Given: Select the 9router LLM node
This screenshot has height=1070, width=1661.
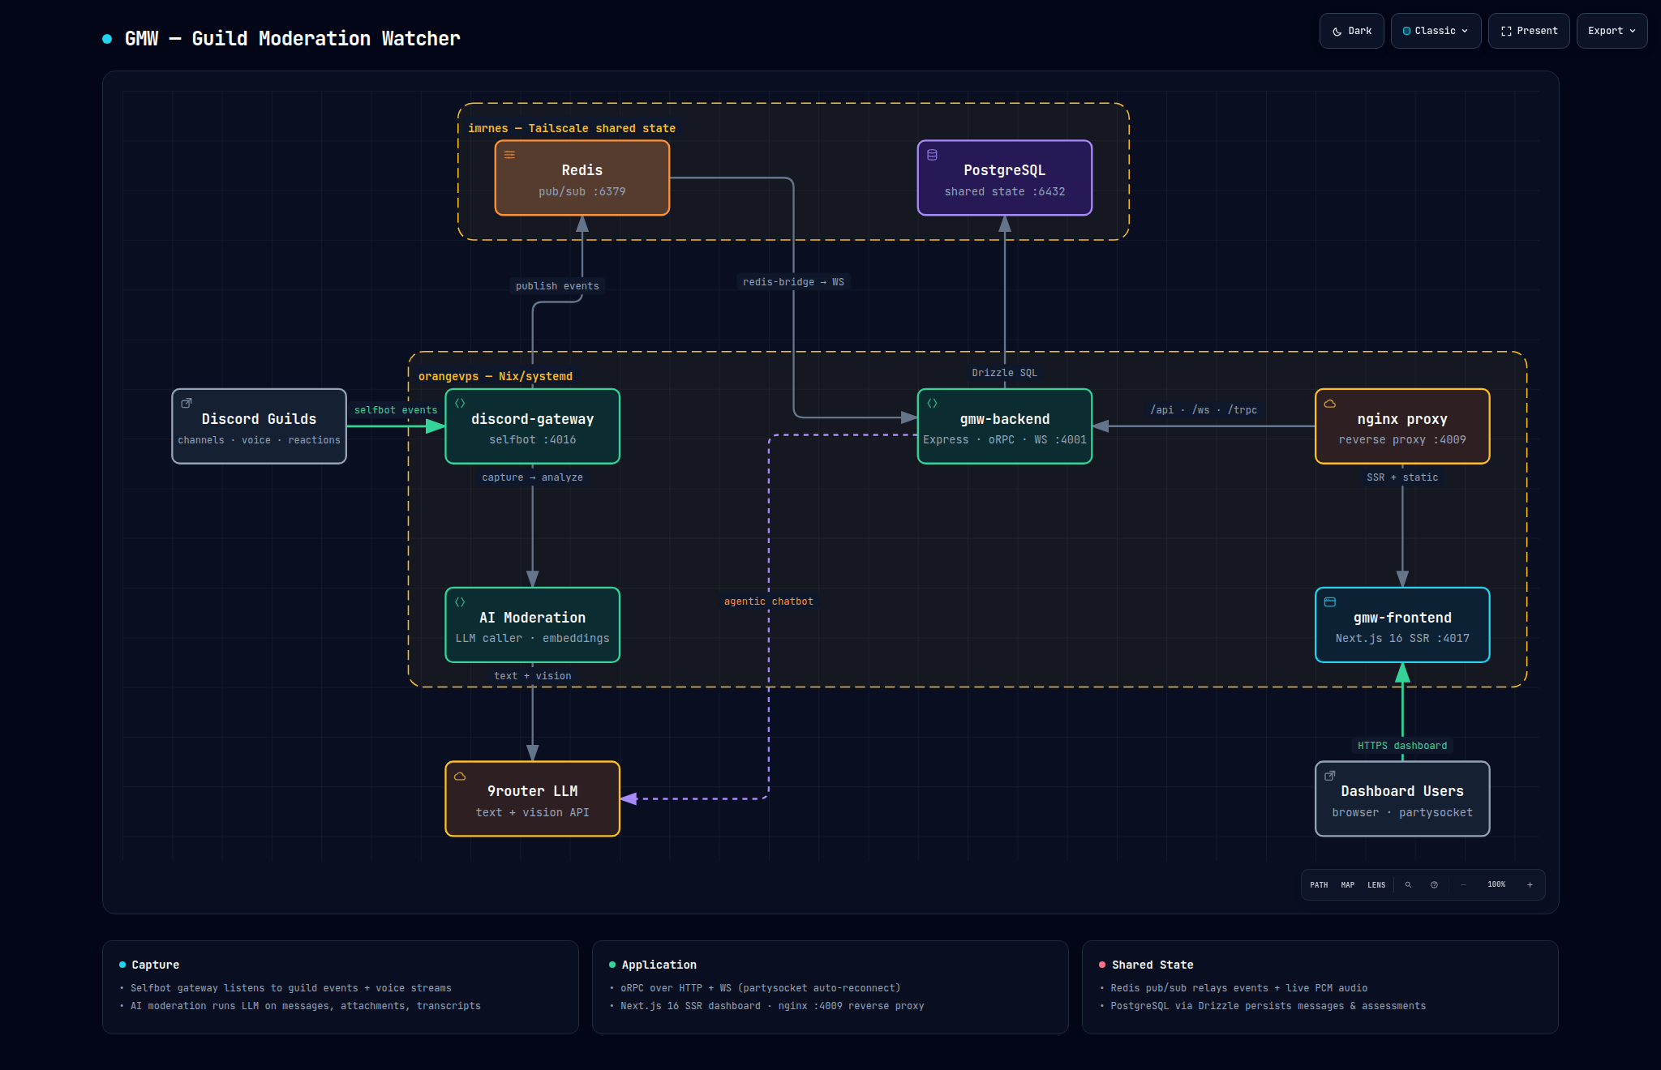Looking at the screenshot, I should click(532, 798).
